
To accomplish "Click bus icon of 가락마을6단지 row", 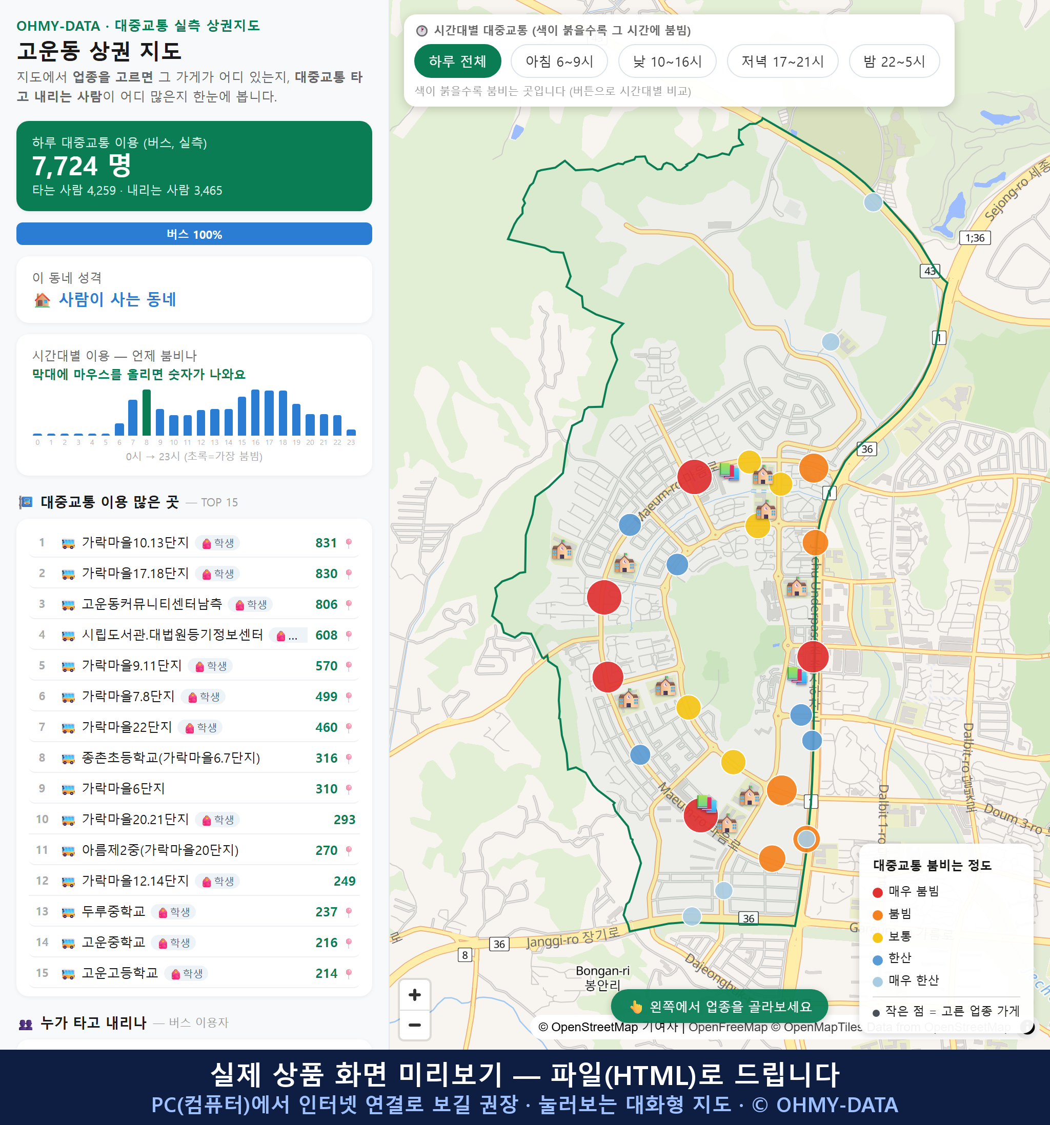I will [x=68, y=789].
